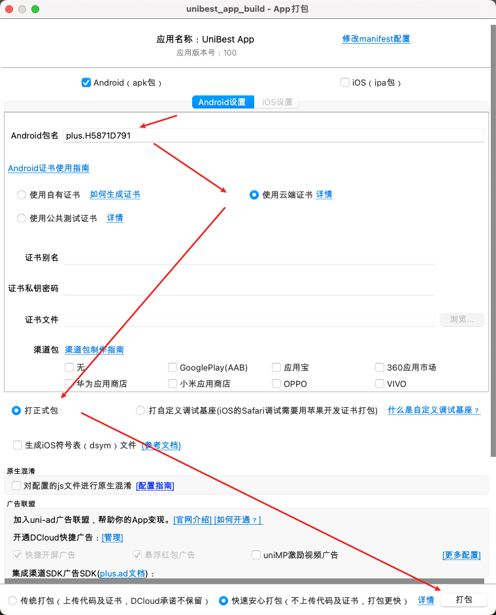Open the 参考文档 link
Image resolution: width=496 pixels, height=615 pixels.
(x=161, y=445)
